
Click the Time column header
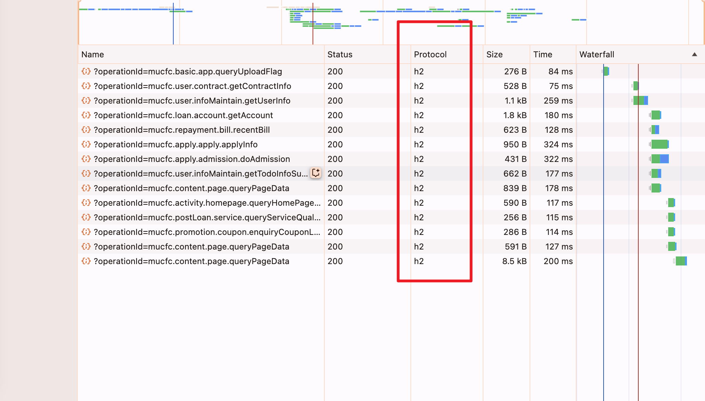542,55
